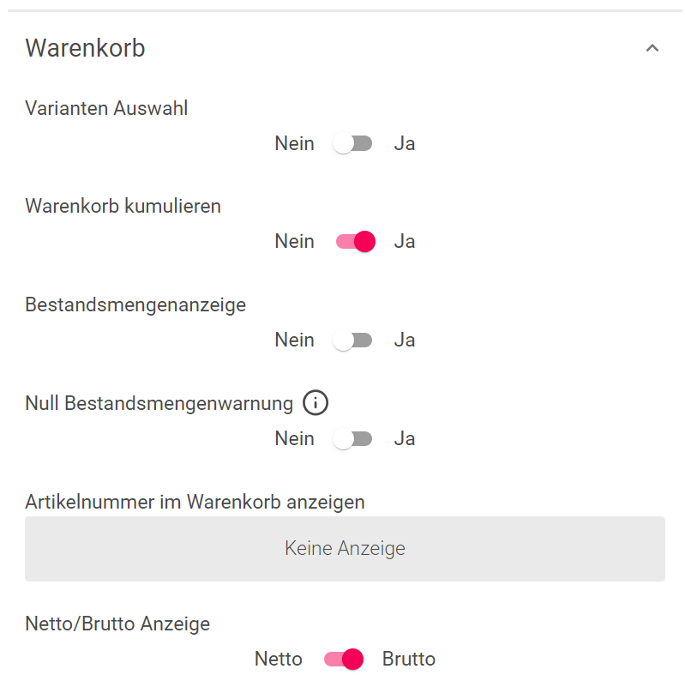Toggle Netto/Brutto Anzeige switch
685x687 pixels.
[343, 660]
